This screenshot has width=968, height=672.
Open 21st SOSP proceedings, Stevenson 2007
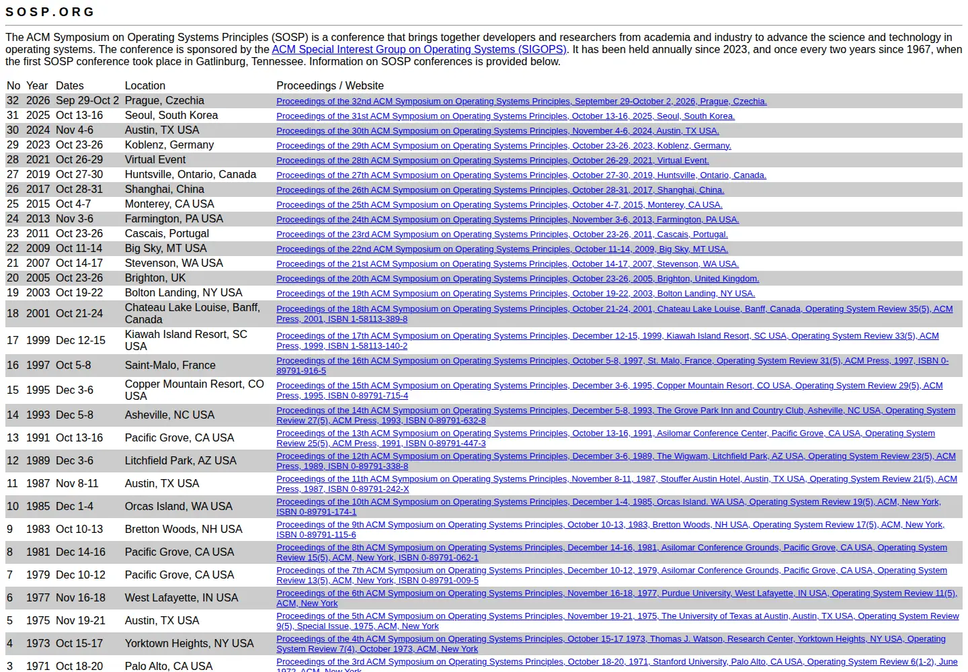pyautogui.click(x=508, y=264)
